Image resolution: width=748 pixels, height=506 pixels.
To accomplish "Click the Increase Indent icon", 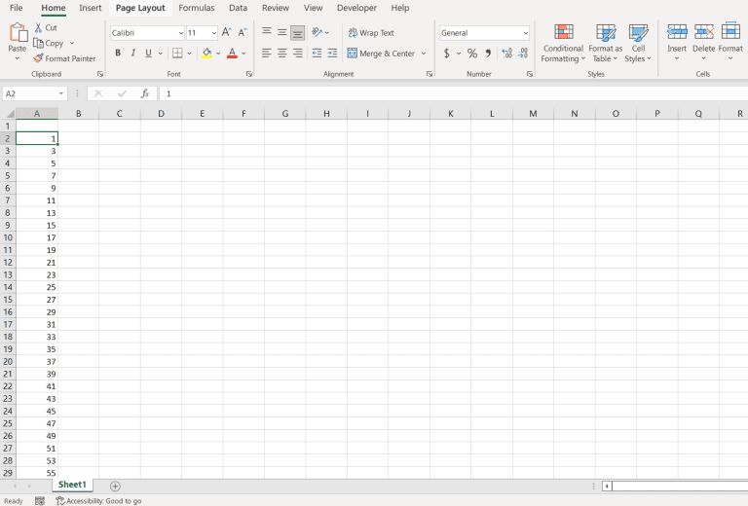I will coord(333,54).
